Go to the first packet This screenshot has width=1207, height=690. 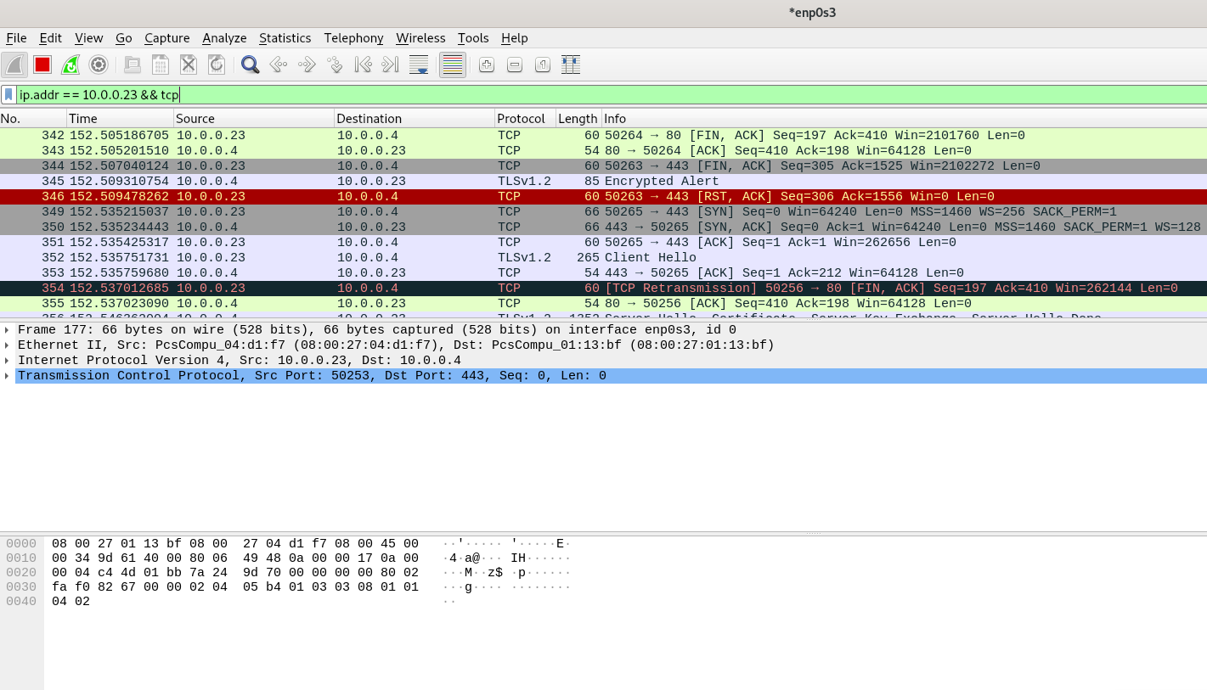pyautogui.click(x=363, y=65)
